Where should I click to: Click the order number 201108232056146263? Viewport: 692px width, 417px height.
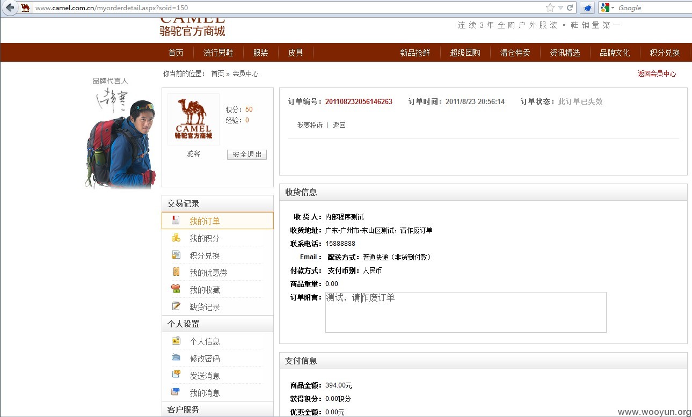(359, 101)
